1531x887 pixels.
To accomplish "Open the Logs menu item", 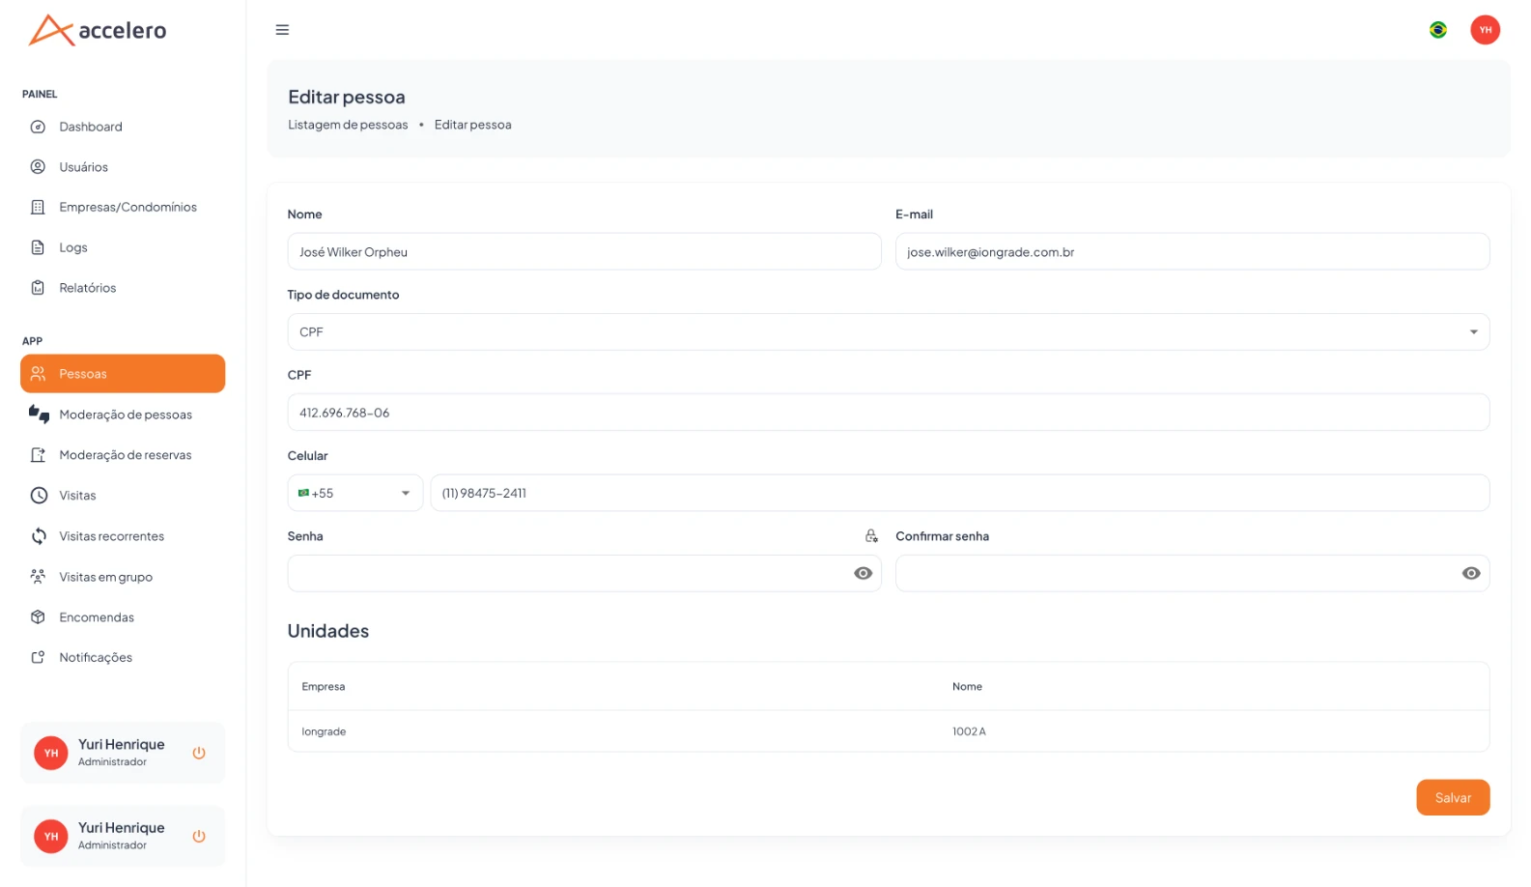I will click(x=123, y=247).
